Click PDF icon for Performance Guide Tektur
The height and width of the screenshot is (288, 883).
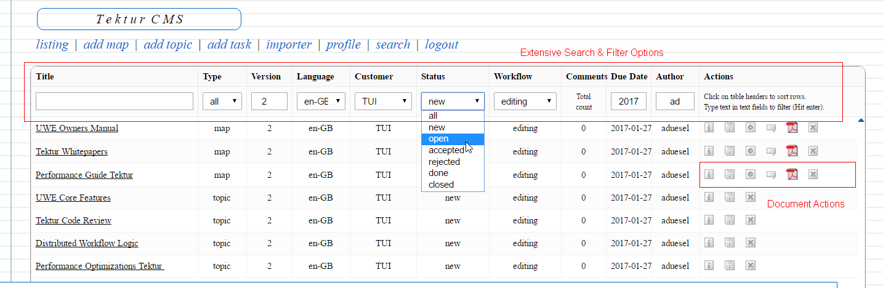click(x=791, y=175)
